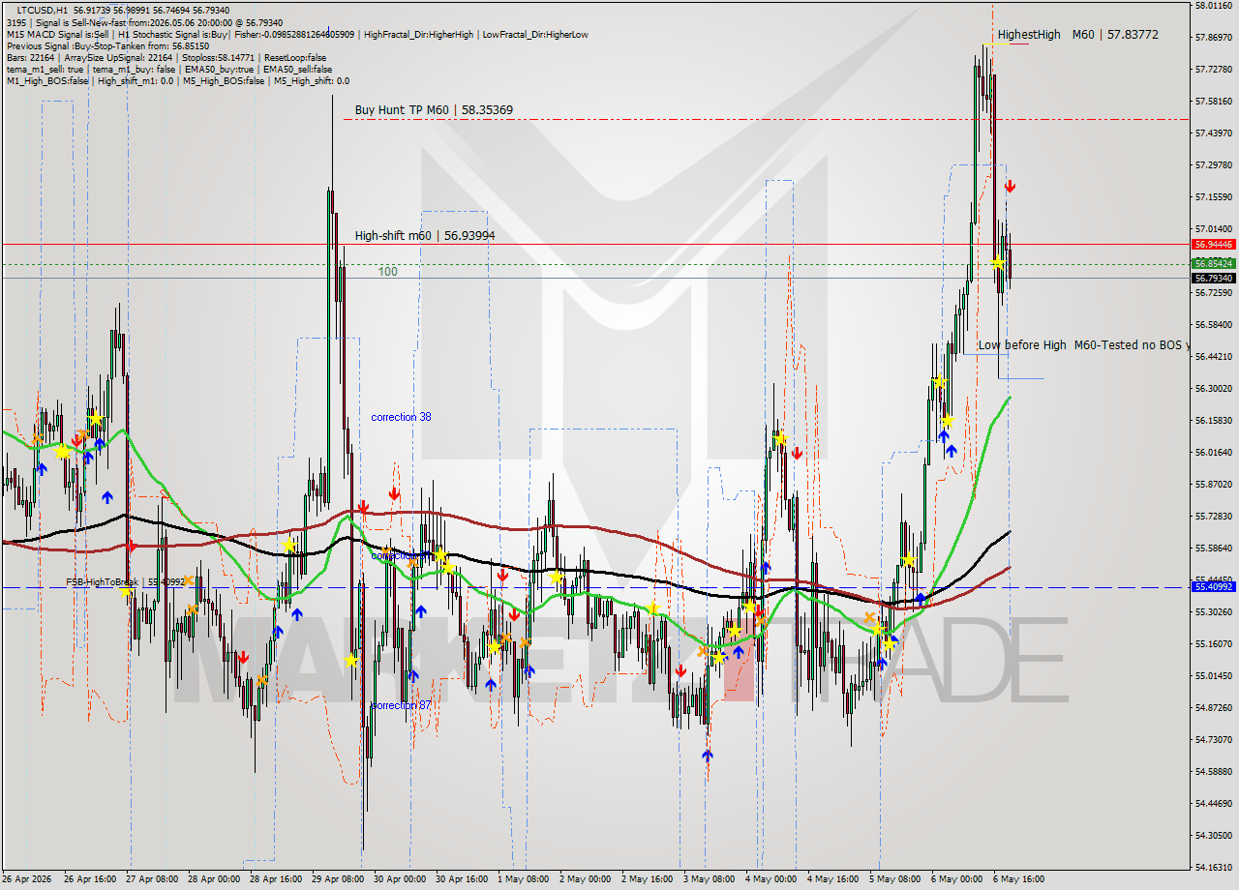Click the 'M1_High_BOS:false' indicator line

tap(178, 80)
